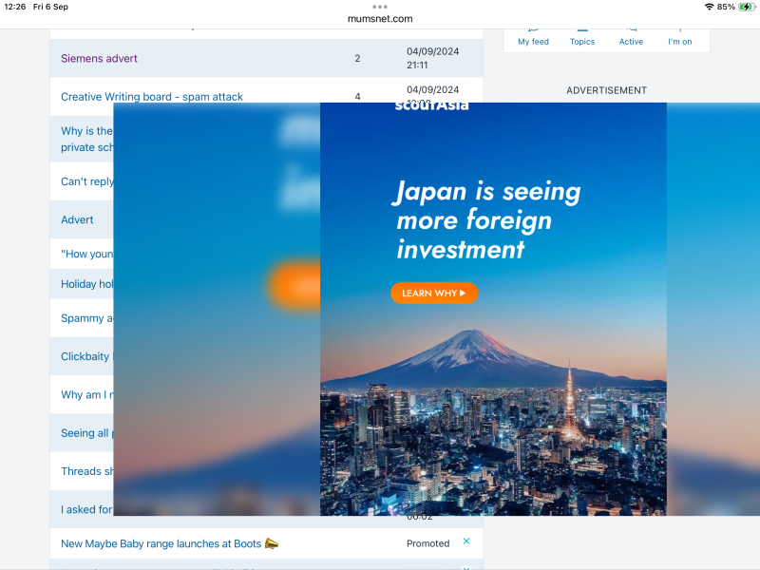Dismiss the promoted Boots post with X

click(466, 541)
